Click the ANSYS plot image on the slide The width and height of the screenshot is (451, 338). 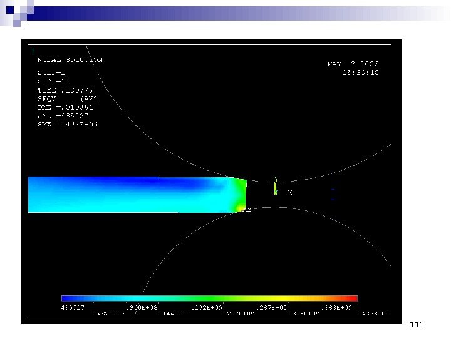(212, 182)
